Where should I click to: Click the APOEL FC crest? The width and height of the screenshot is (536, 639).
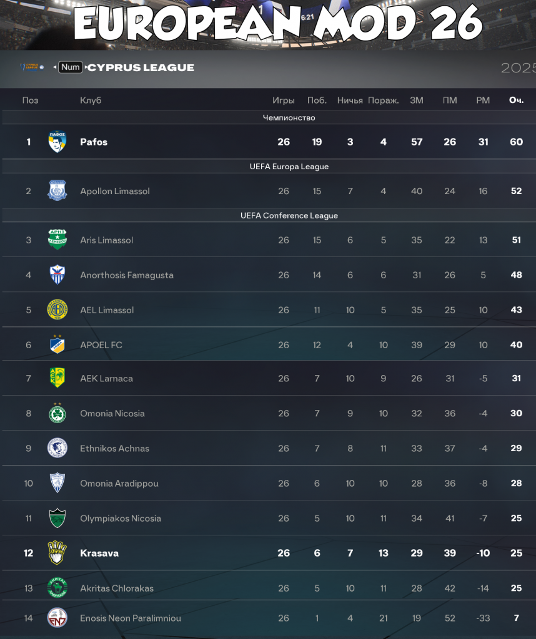(57, 344)
